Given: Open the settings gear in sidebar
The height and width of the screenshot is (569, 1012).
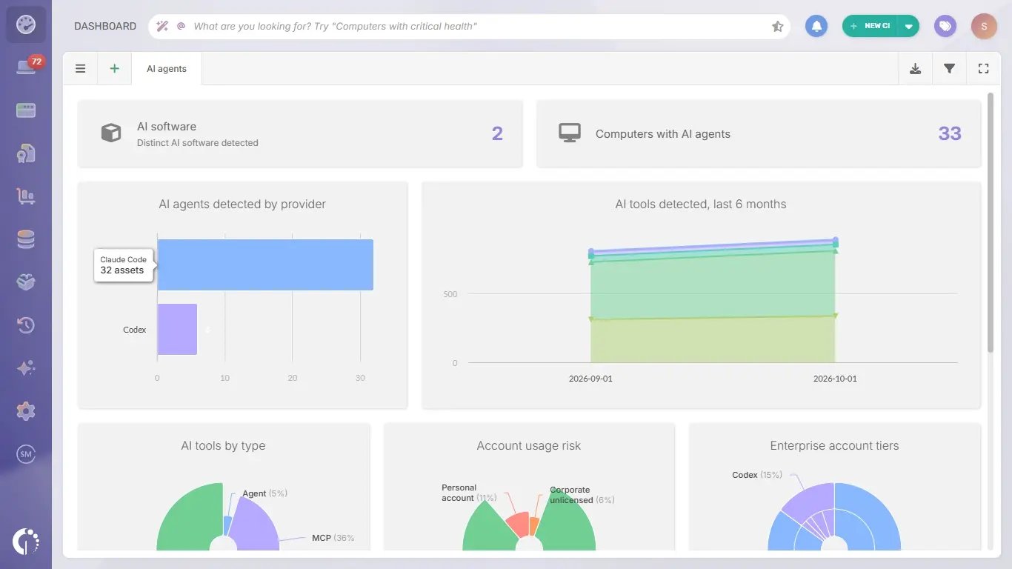Looking at the screenshot, I should coord(26,411).
